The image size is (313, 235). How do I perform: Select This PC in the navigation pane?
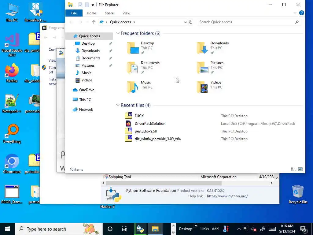85,100
